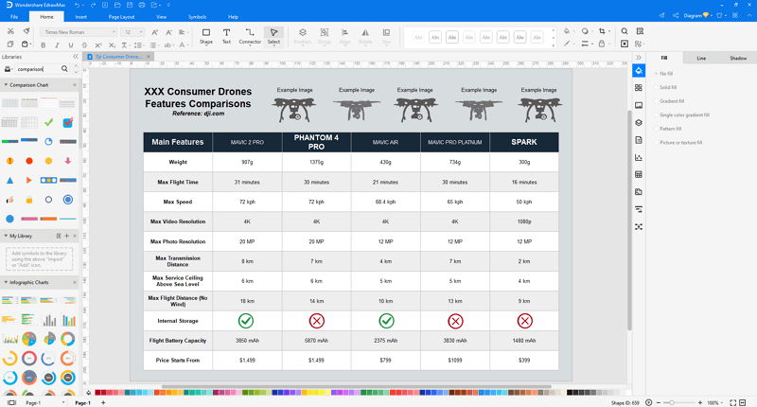Image resolution: width=757 pixels, height=407 pixels.
Task: Open the File menu
Action: pos(14,17)
